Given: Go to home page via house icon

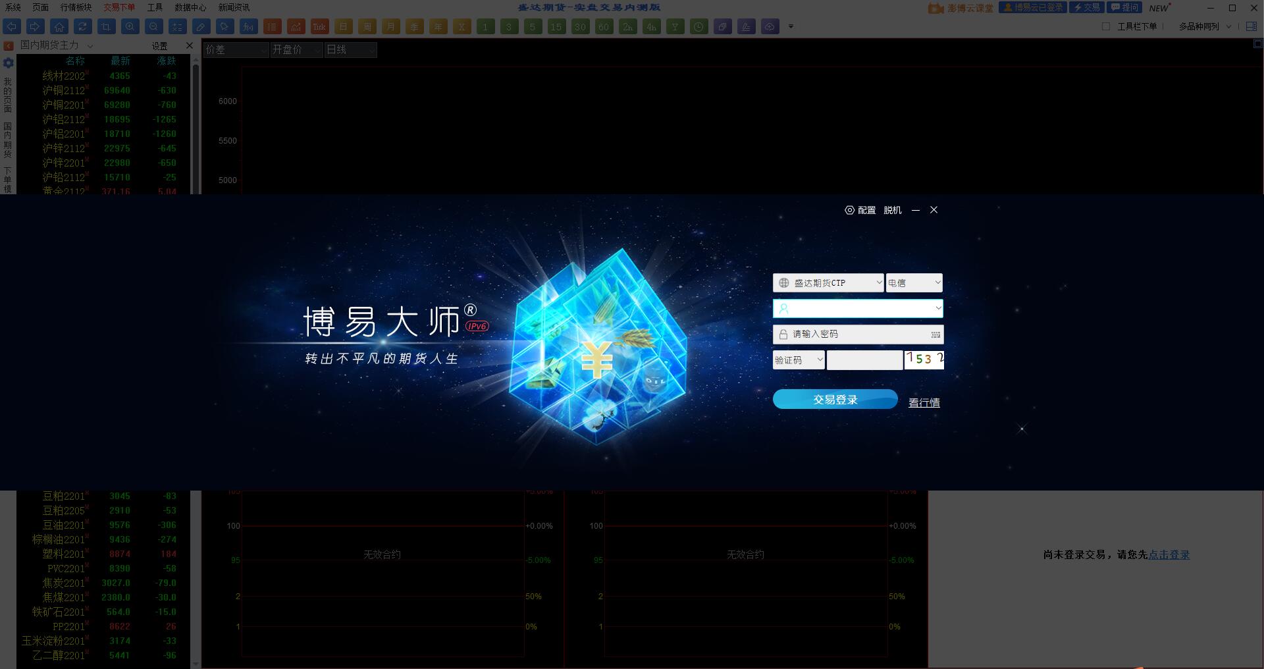Looking at the screenshot, I should pos(59,26).
